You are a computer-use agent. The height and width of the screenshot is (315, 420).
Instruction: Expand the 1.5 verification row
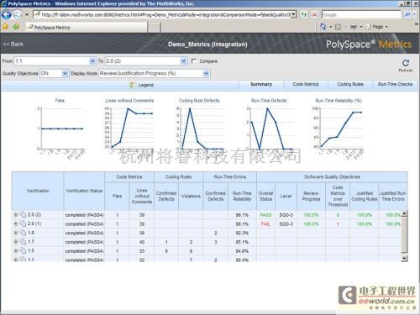coord(16,250)
